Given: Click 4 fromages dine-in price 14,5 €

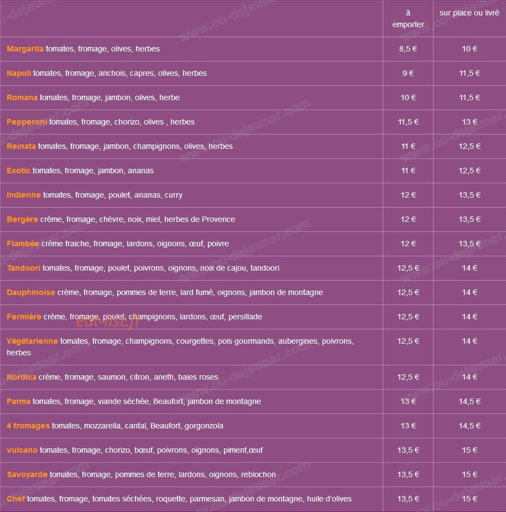Looking at the screenshot, I should point(470,426).
